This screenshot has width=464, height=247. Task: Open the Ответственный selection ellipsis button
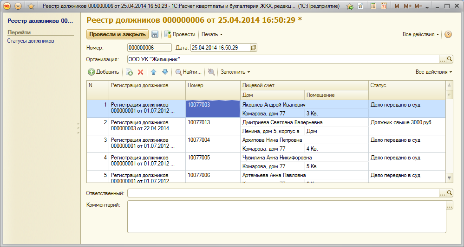click(442, 193)
